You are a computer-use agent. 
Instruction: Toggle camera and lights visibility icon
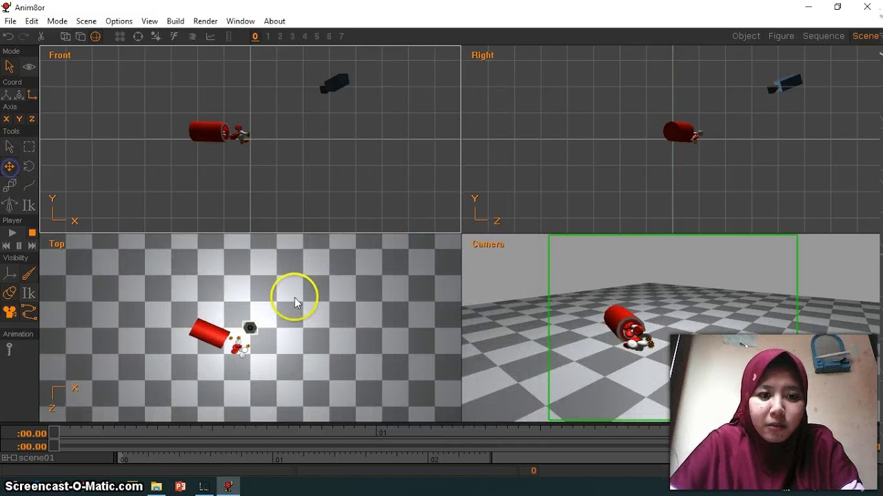coord(10,313)
